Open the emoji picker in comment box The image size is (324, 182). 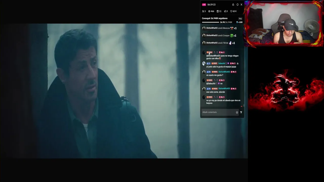pyautogui.click(x=237, y=112)
